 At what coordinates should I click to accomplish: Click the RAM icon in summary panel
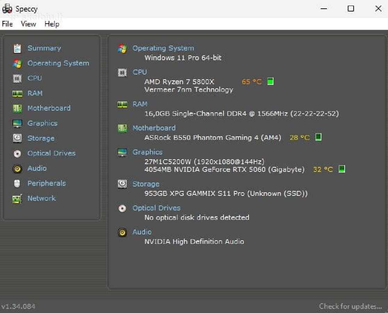122,104
